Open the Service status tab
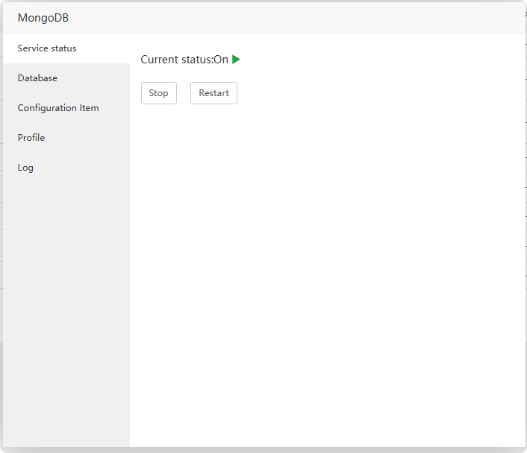The width and height of the screenshot is (527, 453). click(47, 48)
